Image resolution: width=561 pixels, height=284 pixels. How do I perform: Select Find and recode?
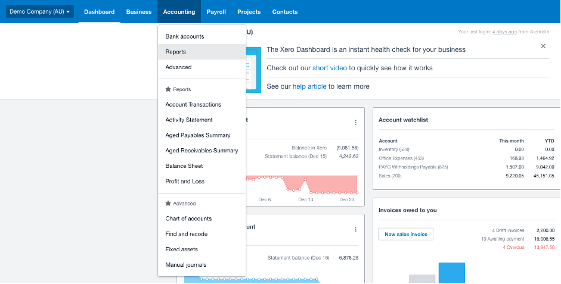click(202, 234)
